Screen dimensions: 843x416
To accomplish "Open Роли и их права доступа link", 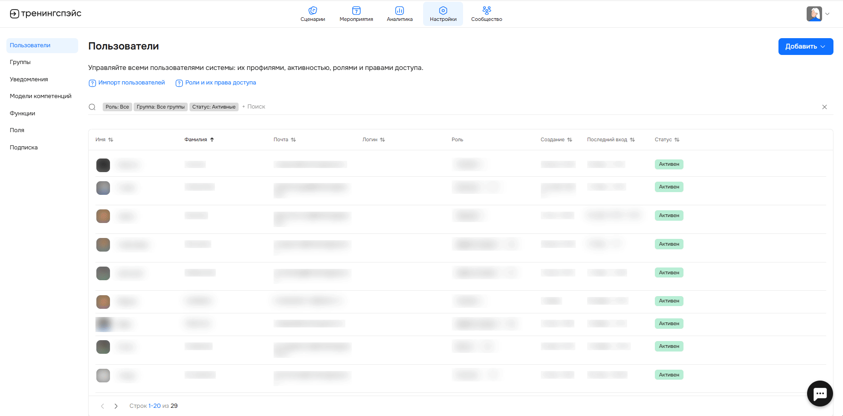I will coord(220,83).
